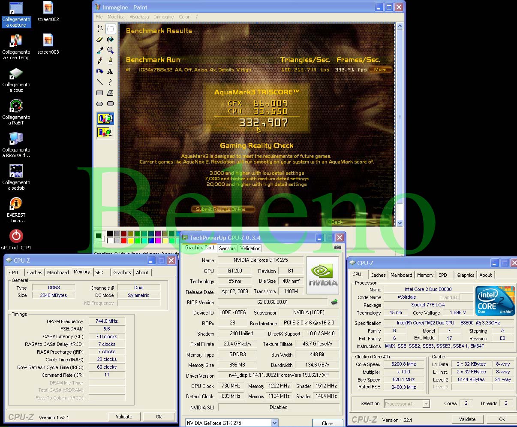Open the Processor #1 selection dropdown
Screen dimensions: 517x427
click(426, 404)
